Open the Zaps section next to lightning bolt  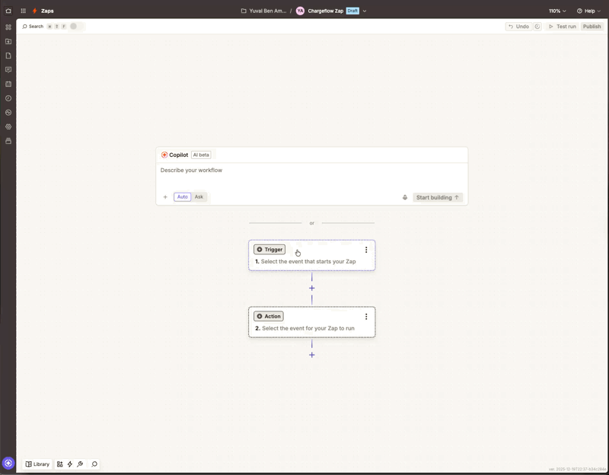(x=47, y=11)
